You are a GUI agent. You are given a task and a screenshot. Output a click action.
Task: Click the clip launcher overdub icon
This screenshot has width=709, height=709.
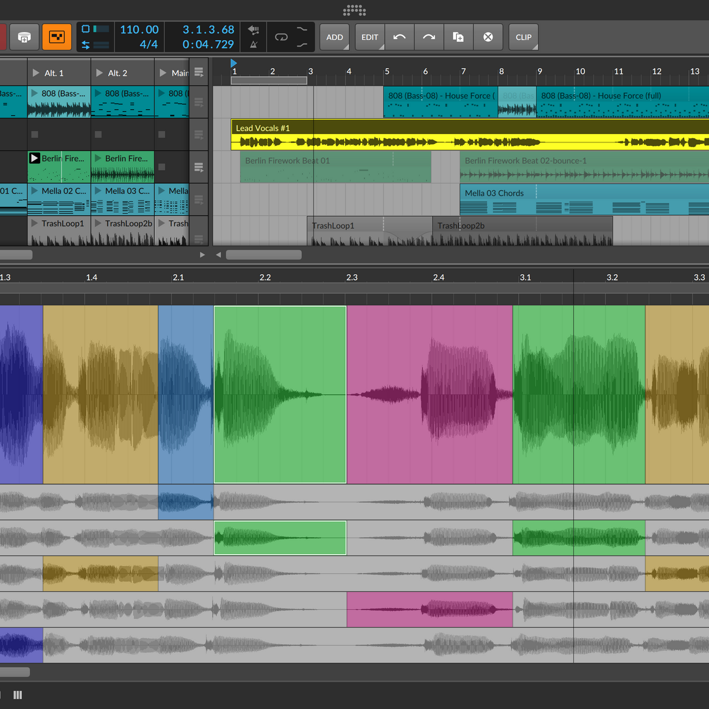tap(24, 37)
